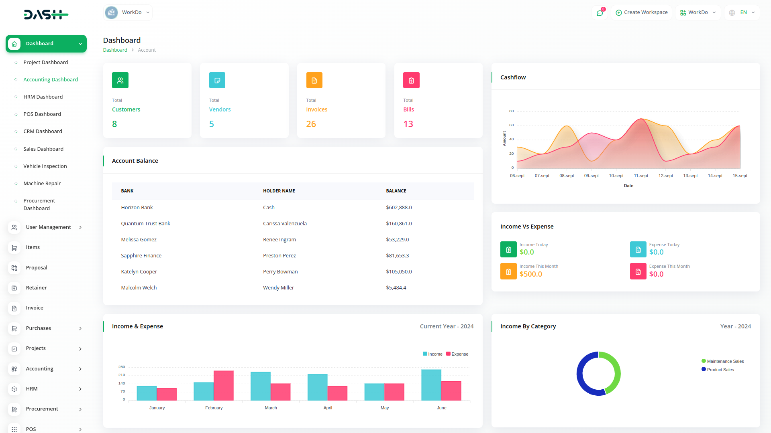This screenshot has width=771, height=433.
Task: Click the Items sidebar icon
Action: point(14,247)
